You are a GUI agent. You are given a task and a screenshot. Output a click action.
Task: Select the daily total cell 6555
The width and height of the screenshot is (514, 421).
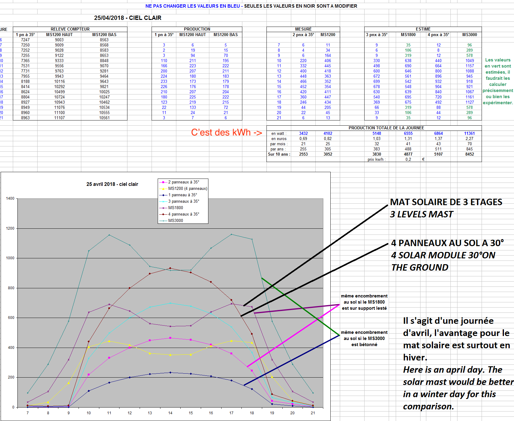coord(408,133)
